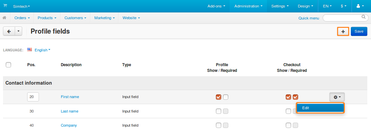The image size is (371, 131).
Task: Open the Administration menu
Action: pyautogui.click(x=248, y=6)
